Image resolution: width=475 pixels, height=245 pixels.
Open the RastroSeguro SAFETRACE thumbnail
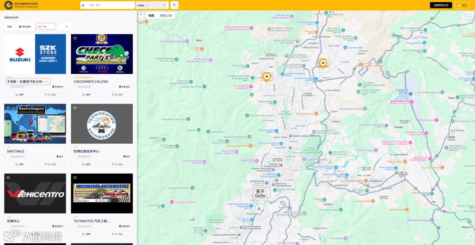35,124
